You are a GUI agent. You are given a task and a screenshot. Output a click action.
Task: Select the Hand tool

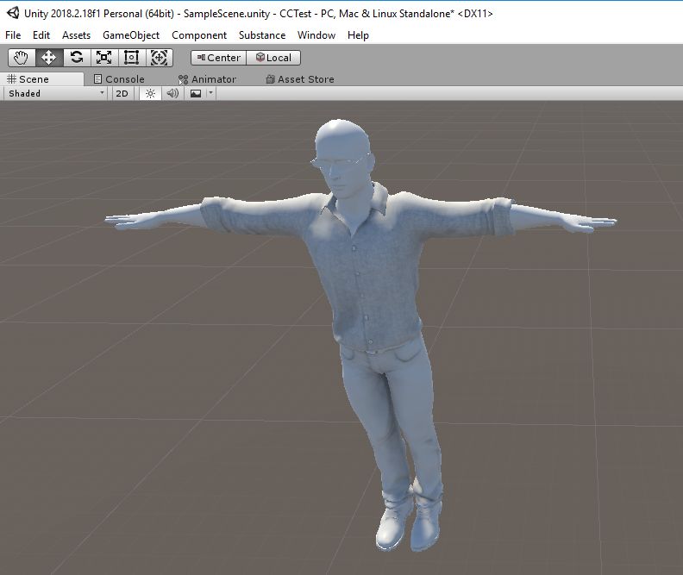coord(22,58)
